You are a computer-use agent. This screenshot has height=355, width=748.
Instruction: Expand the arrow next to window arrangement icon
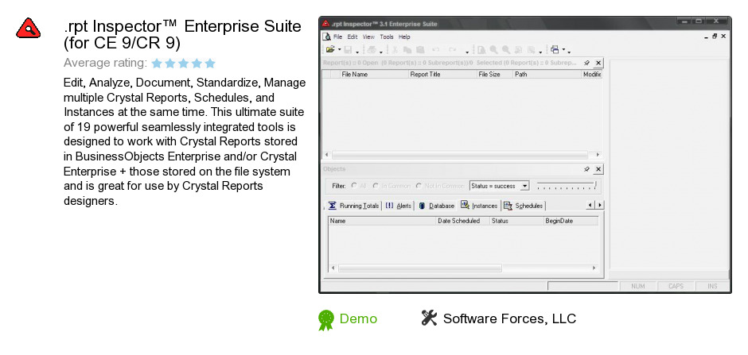pyautogui.click(x=563, y=49)
